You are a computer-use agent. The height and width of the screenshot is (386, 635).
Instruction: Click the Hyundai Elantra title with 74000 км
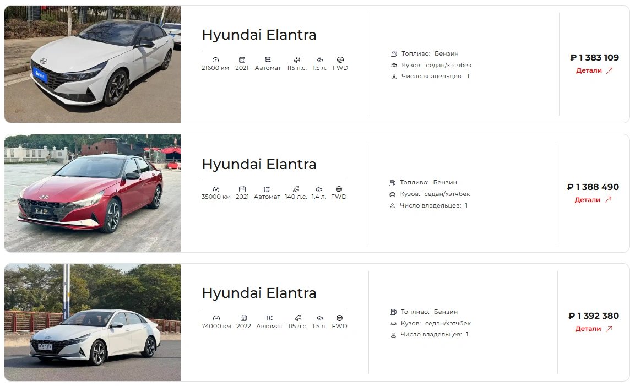(259, 293)
